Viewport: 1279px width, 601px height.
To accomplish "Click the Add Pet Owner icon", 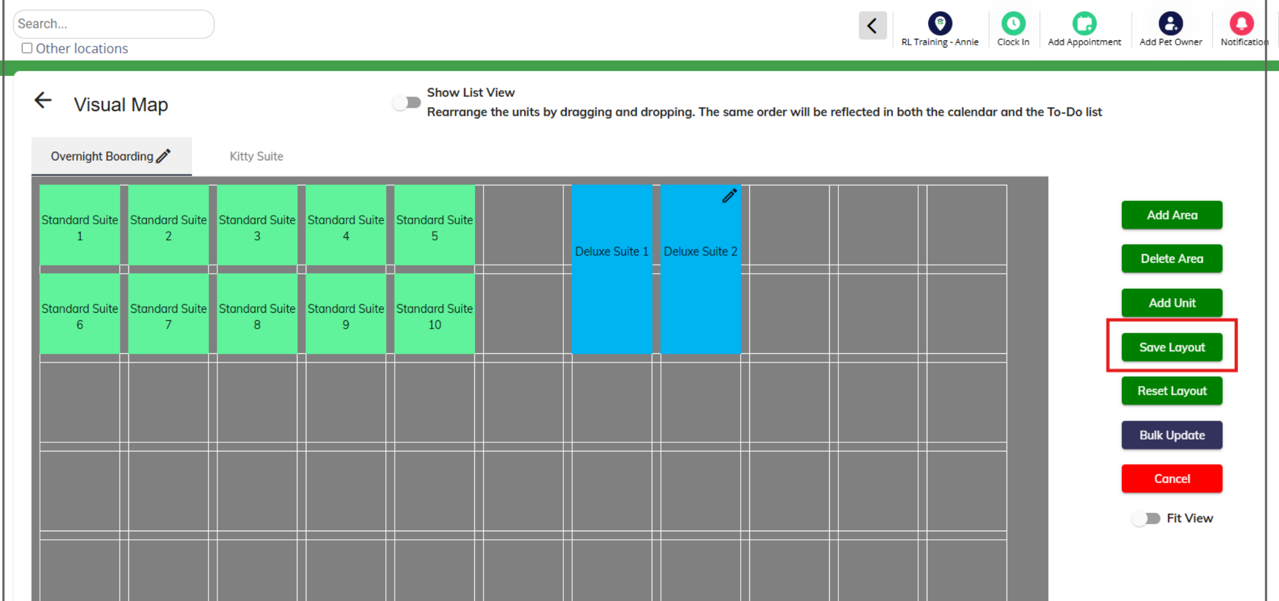I will click(x=1170, y=23).
